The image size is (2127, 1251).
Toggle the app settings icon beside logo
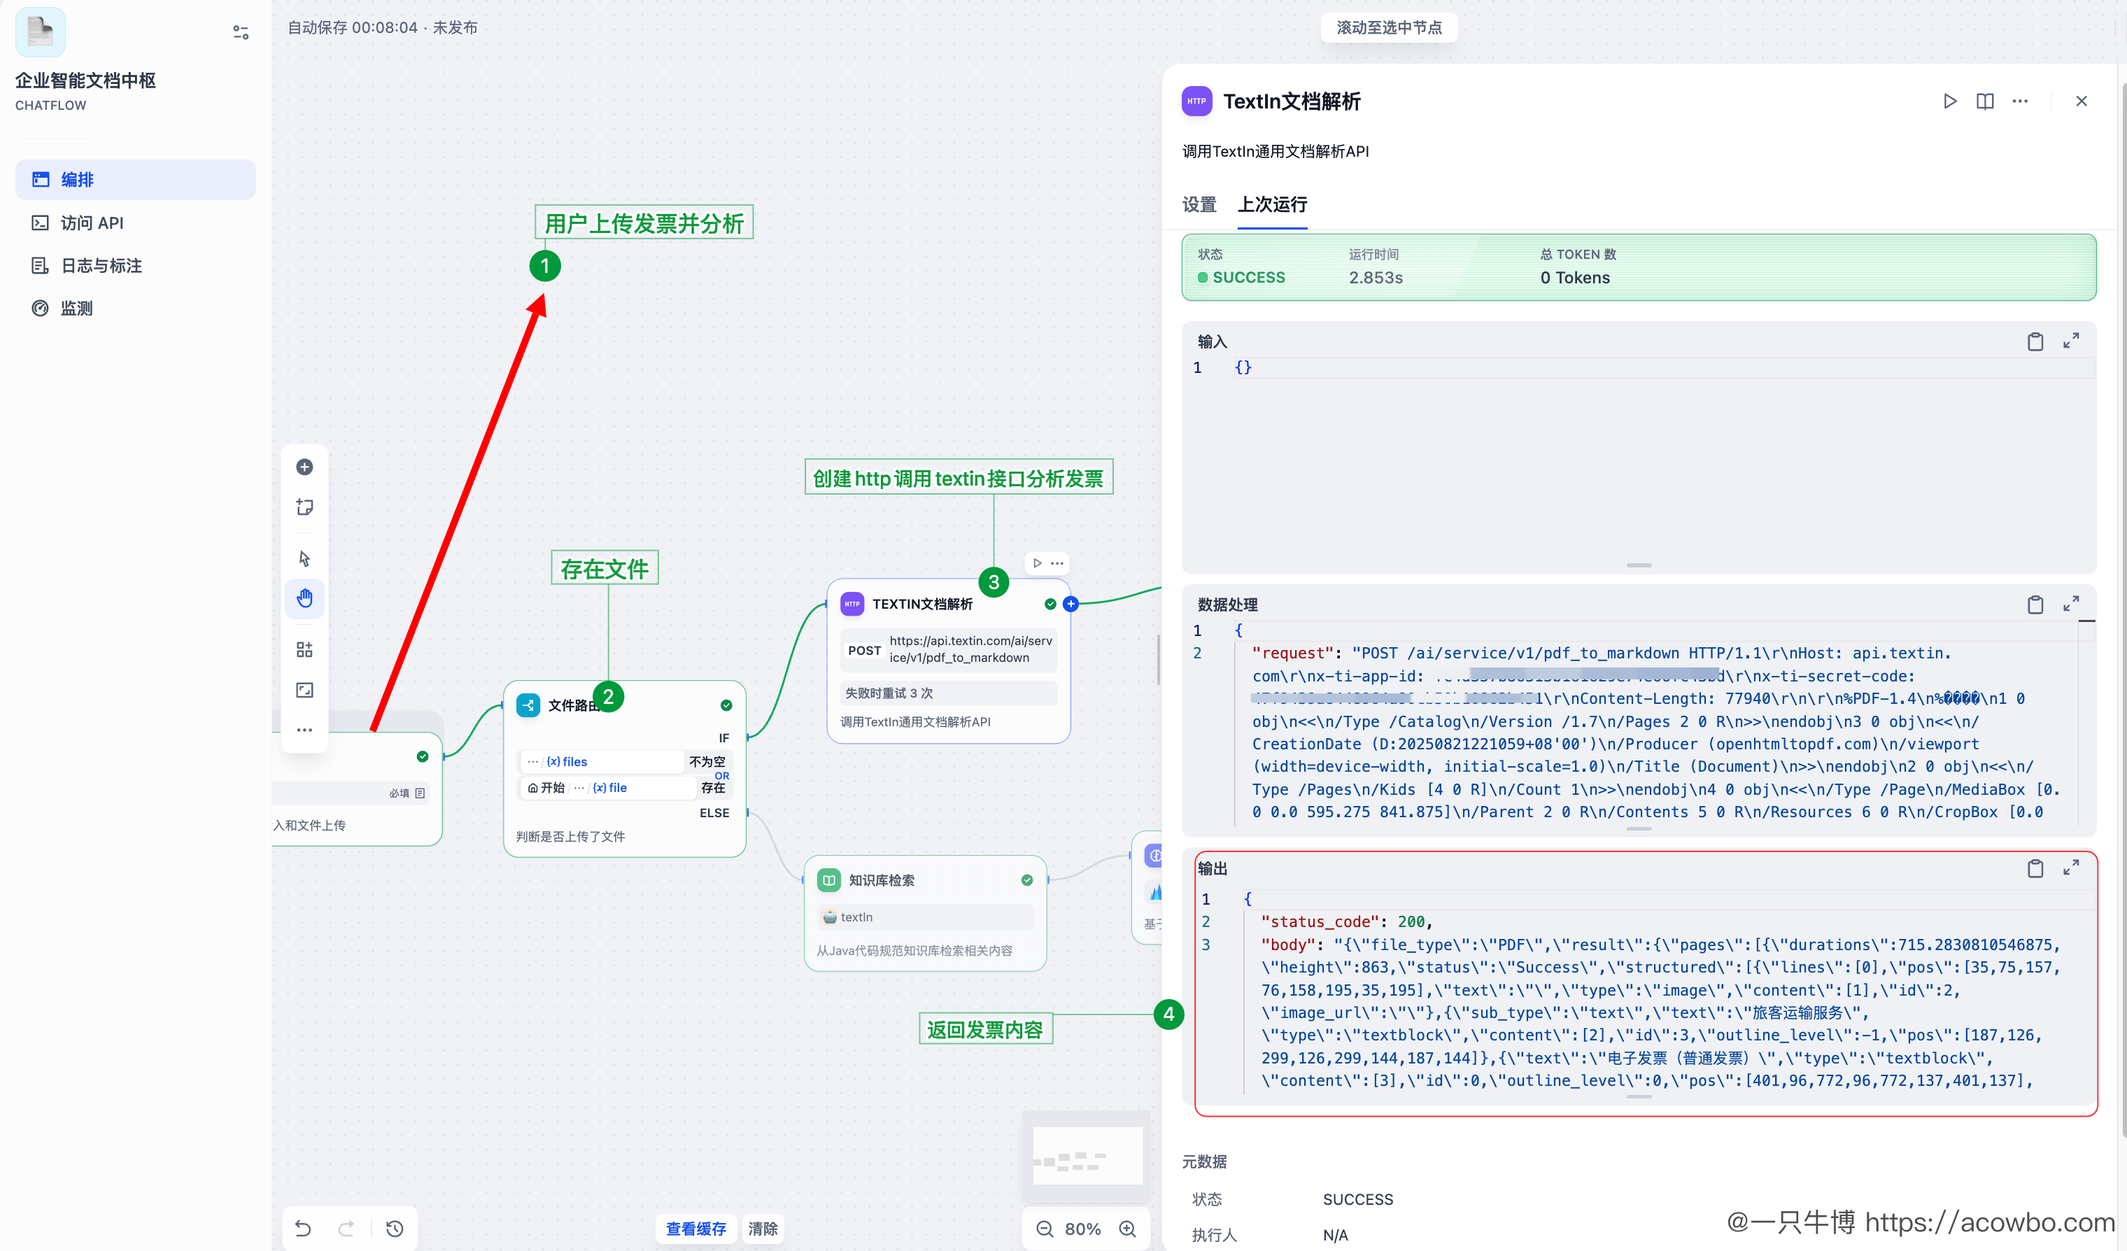[241, 32]
